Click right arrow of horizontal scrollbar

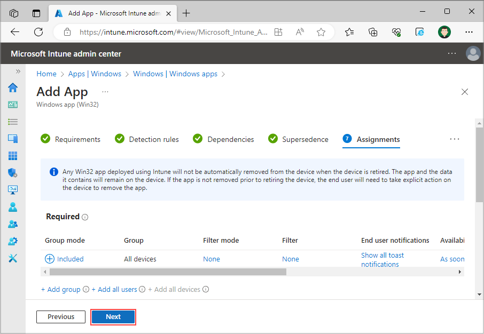[459, 272]
